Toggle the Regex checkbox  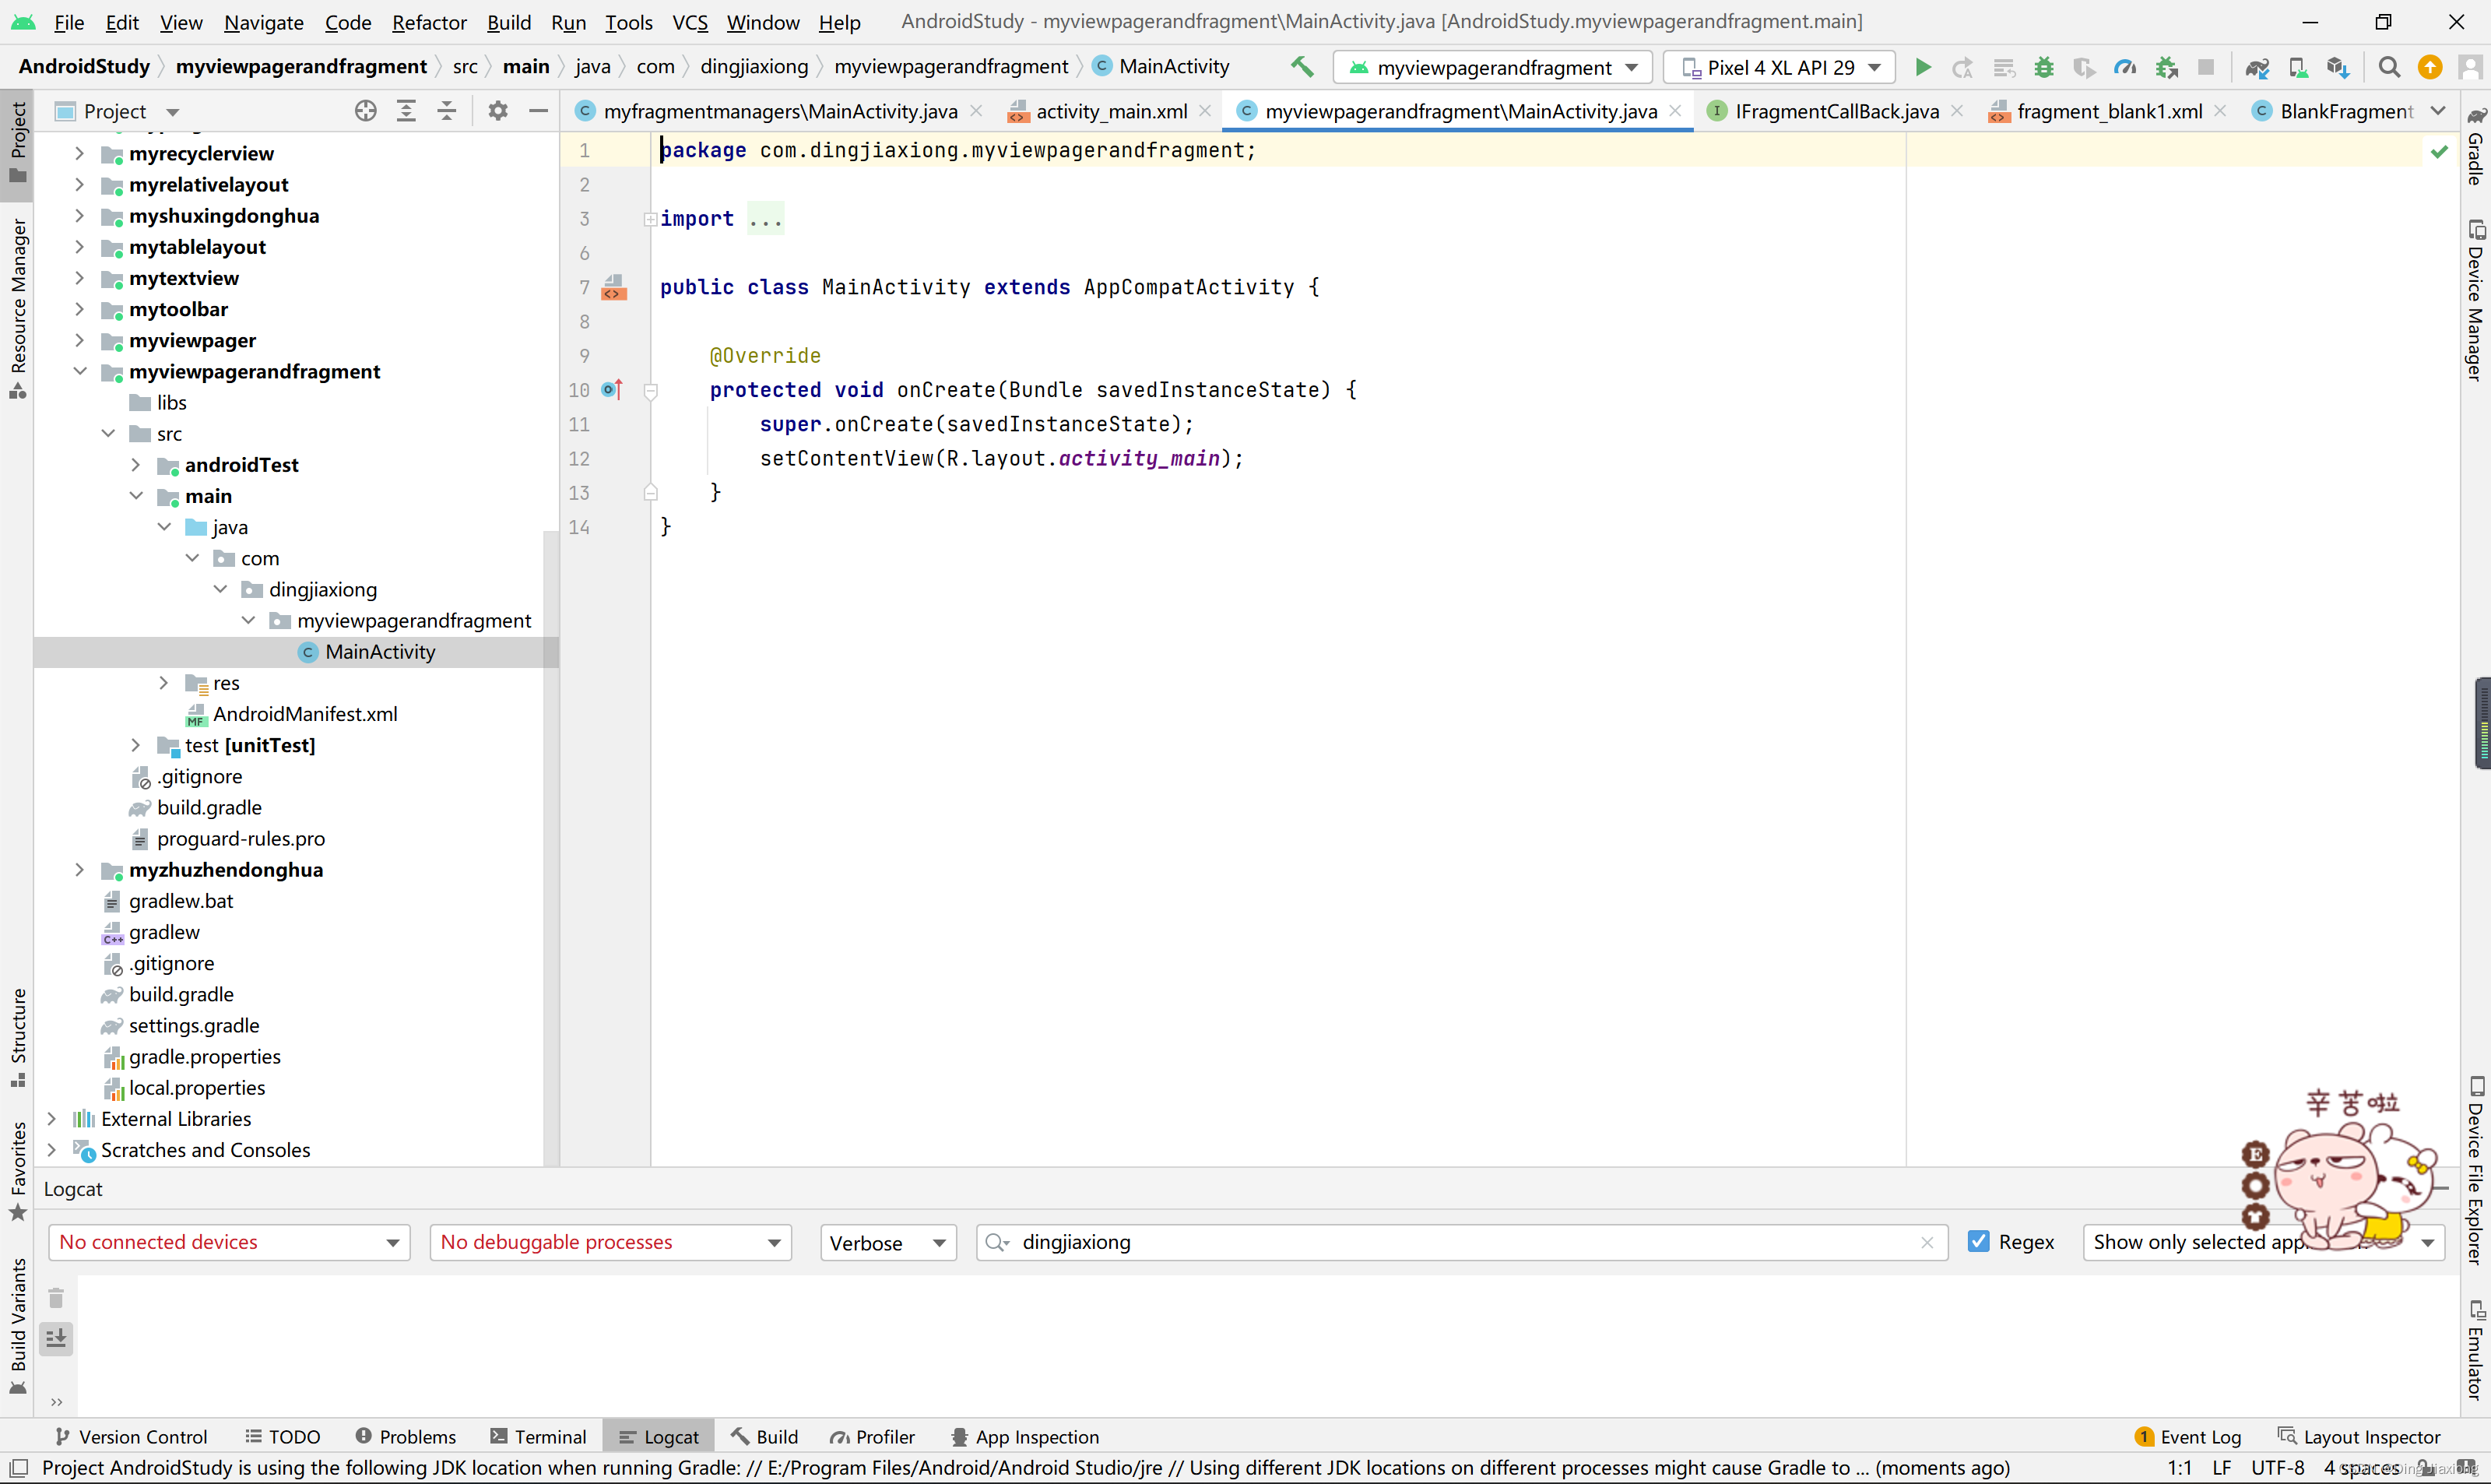pos(1978,1241)
